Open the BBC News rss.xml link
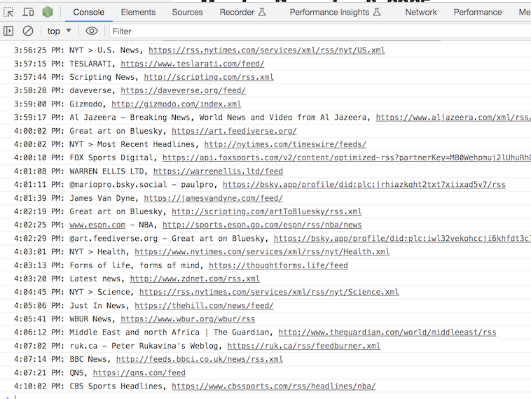 coord(199,360)
